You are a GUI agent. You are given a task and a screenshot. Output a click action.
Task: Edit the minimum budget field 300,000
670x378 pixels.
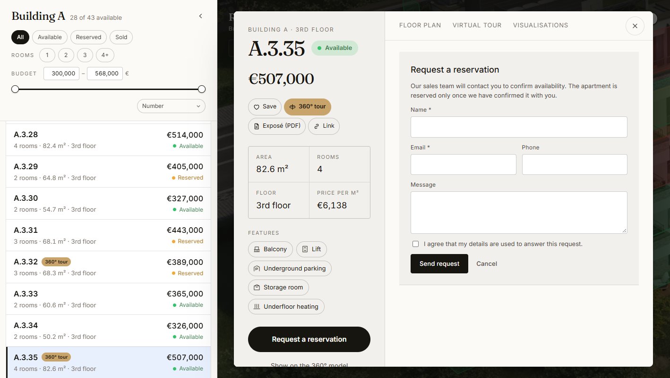61,74
